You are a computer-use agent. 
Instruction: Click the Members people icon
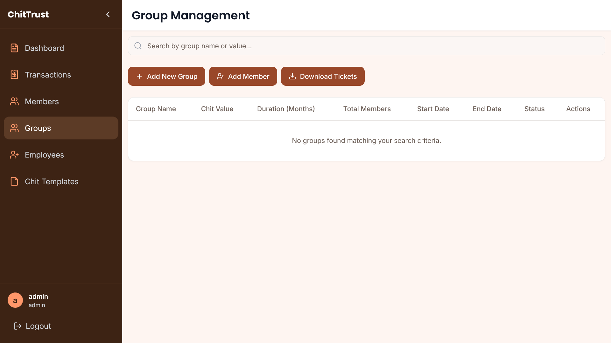pos(14,101)
